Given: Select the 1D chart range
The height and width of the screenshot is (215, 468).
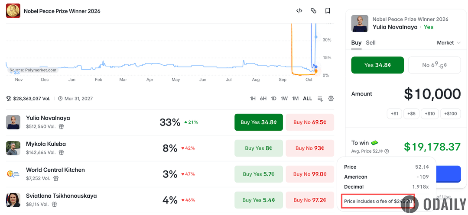Looking at the screenshot, I should pos(273,99).
